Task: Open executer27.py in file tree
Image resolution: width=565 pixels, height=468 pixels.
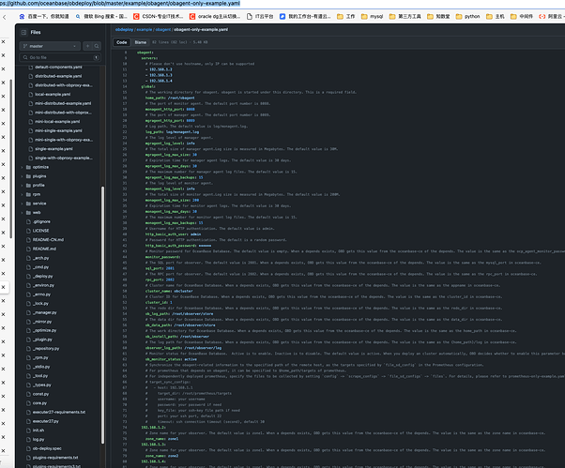Action: [45, 421]
